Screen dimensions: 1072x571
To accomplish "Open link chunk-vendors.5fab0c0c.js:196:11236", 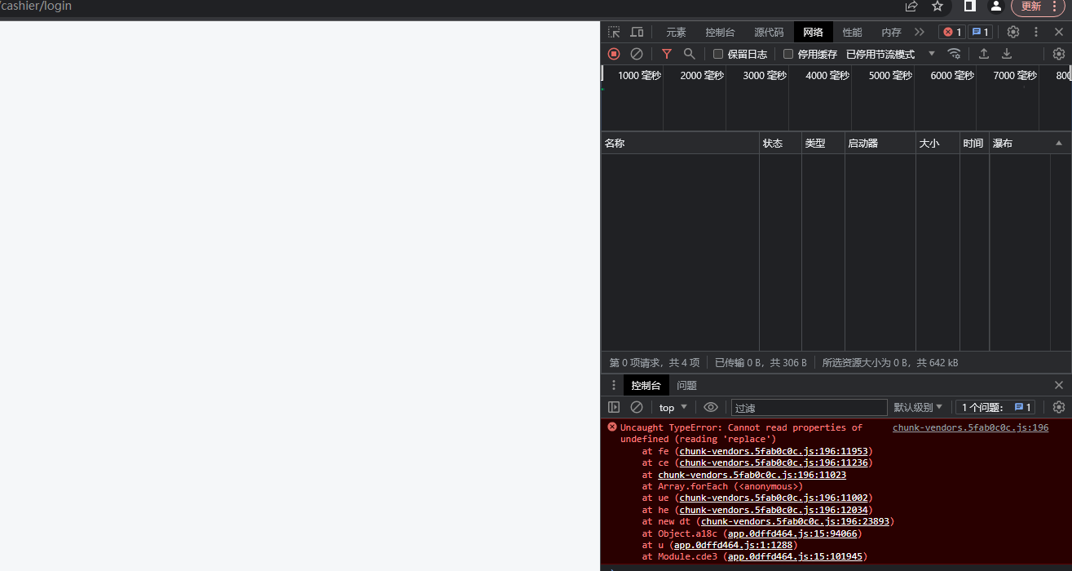I will [774, 463].
